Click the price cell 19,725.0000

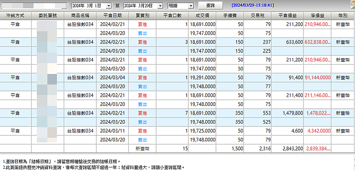(202, 131)
